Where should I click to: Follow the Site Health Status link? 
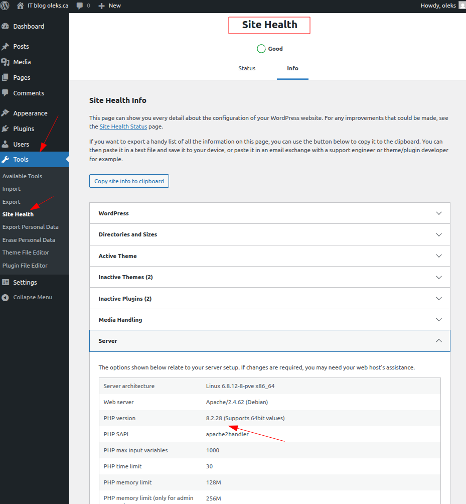click(x=123, y=127)
